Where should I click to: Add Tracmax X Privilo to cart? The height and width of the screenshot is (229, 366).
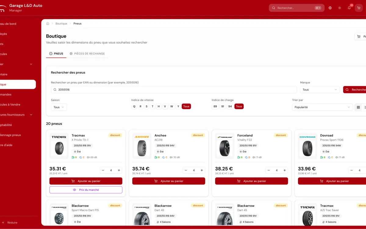click(x=86, y=181)
